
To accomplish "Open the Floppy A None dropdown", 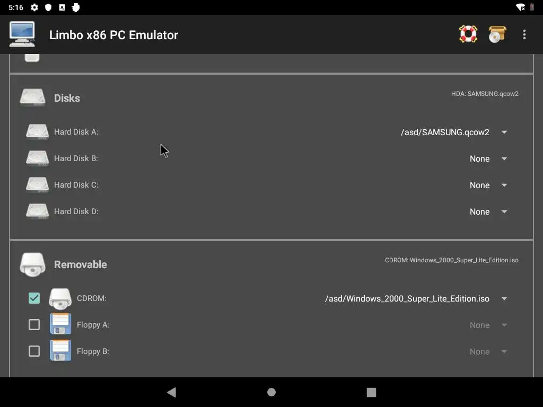I will point(488,325).
